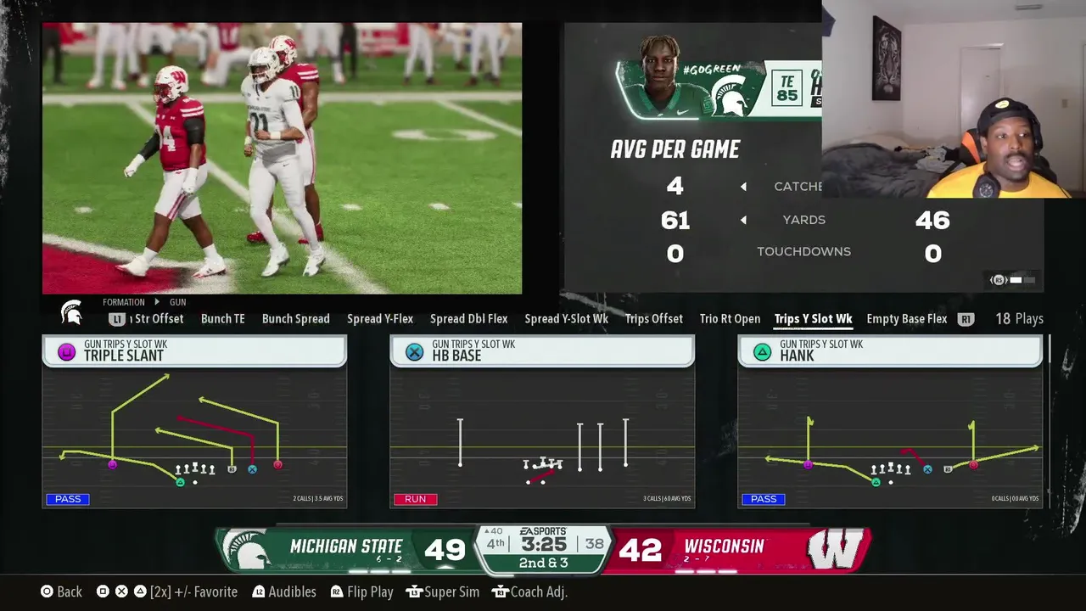1086x611 pixels.
Task: Click the circle Back button icon
Action: pyautogui.click(x=48, y=591)
